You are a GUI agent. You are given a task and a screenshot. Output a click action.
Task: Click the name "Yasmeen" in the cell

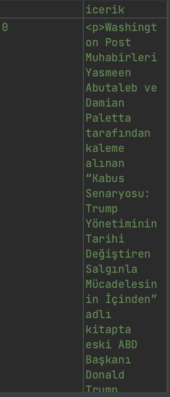[108, 73]
